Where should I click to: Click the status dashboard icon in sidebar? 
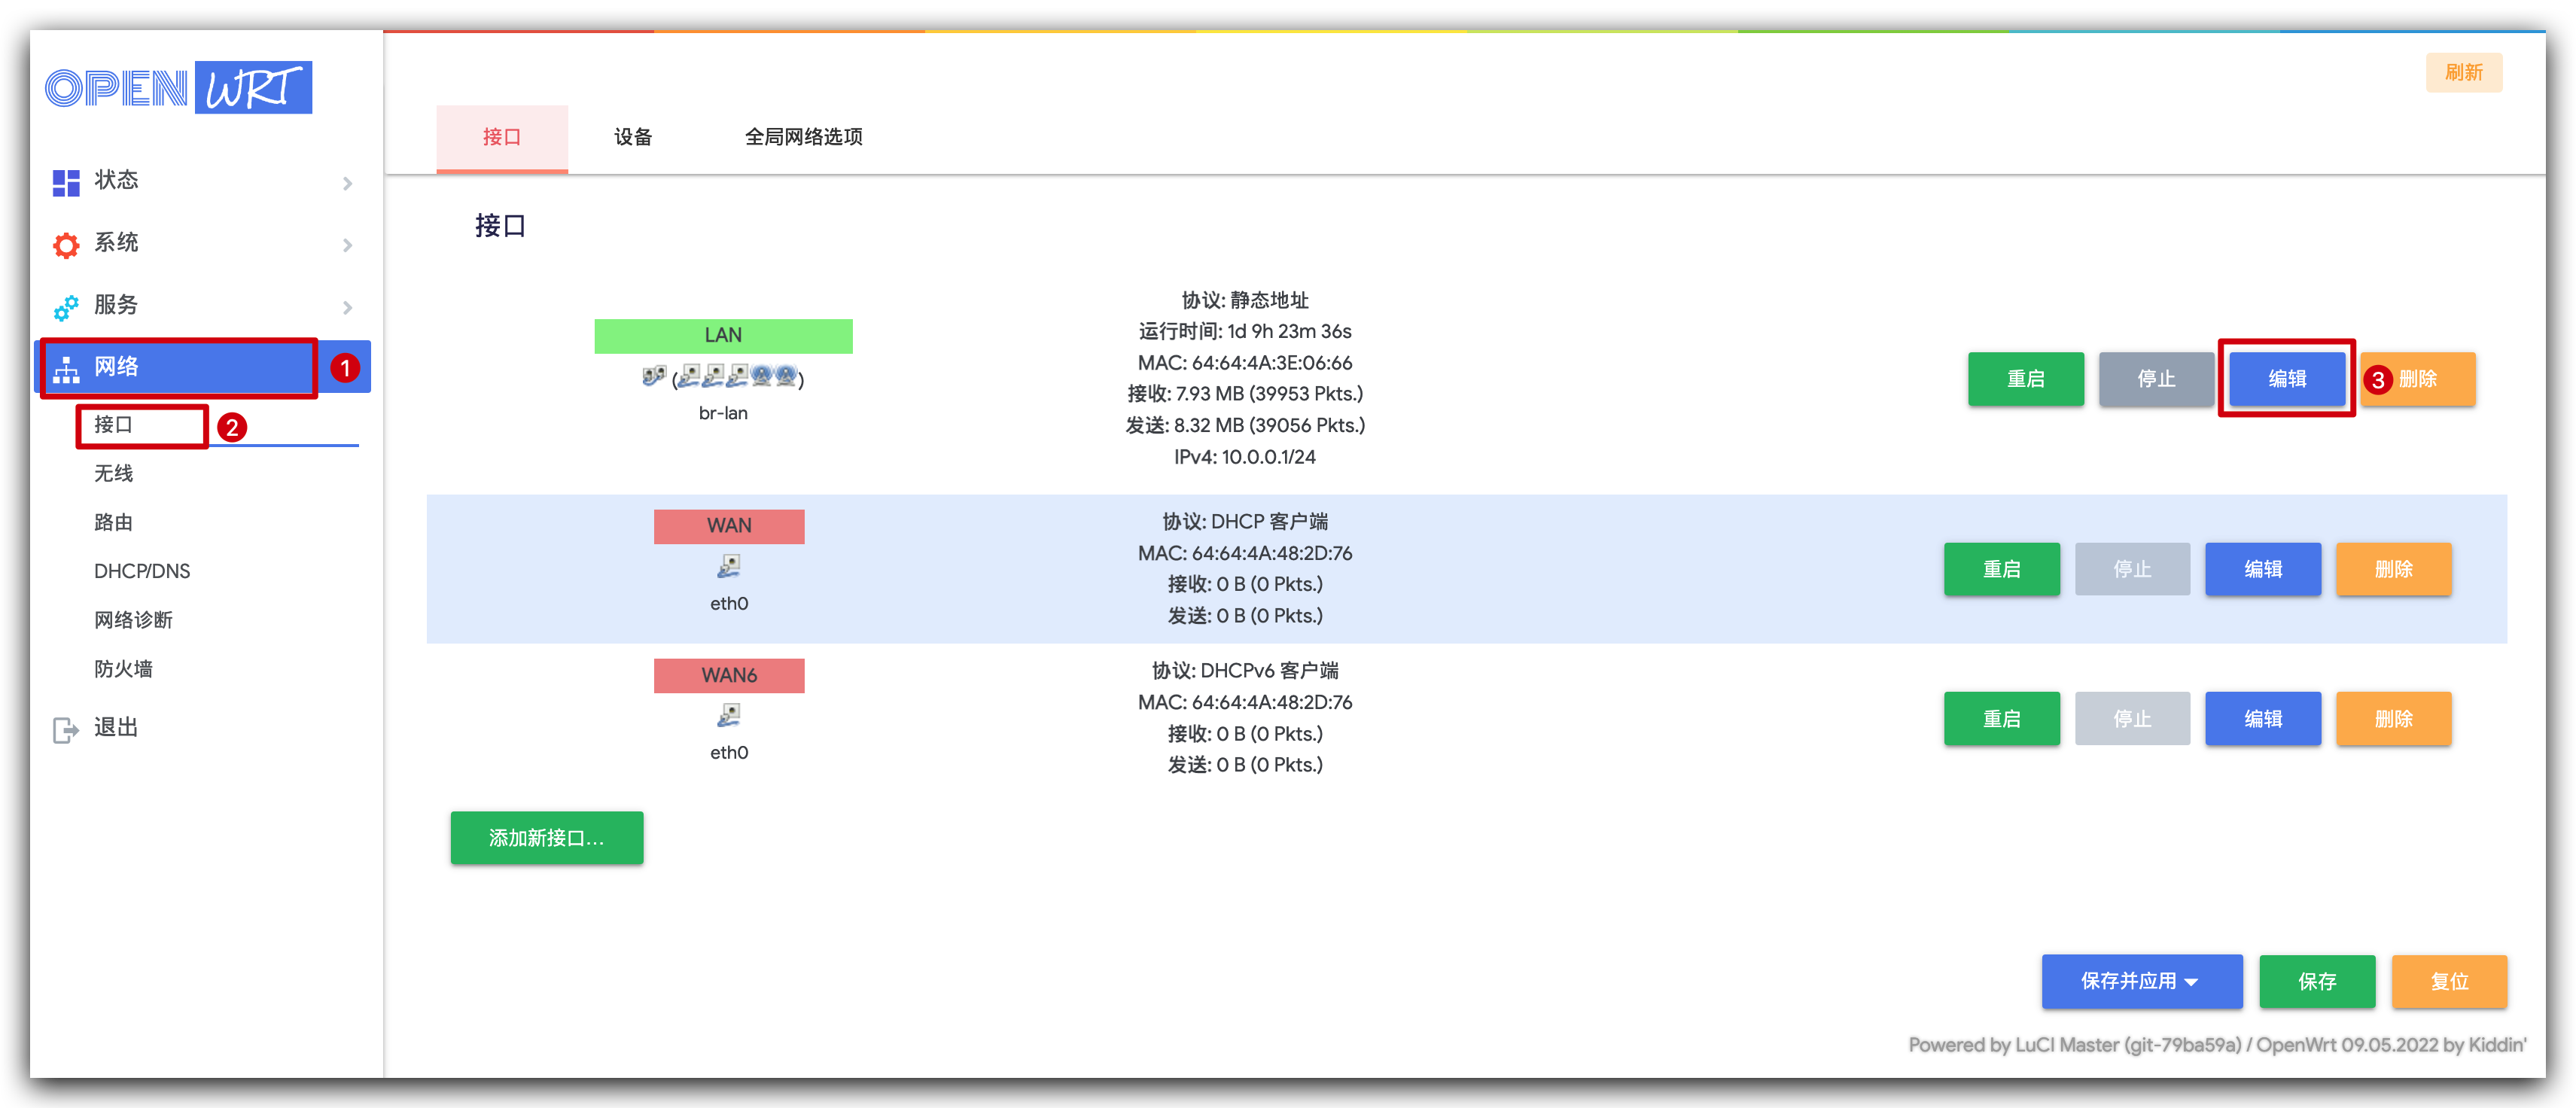click(66, 182)
